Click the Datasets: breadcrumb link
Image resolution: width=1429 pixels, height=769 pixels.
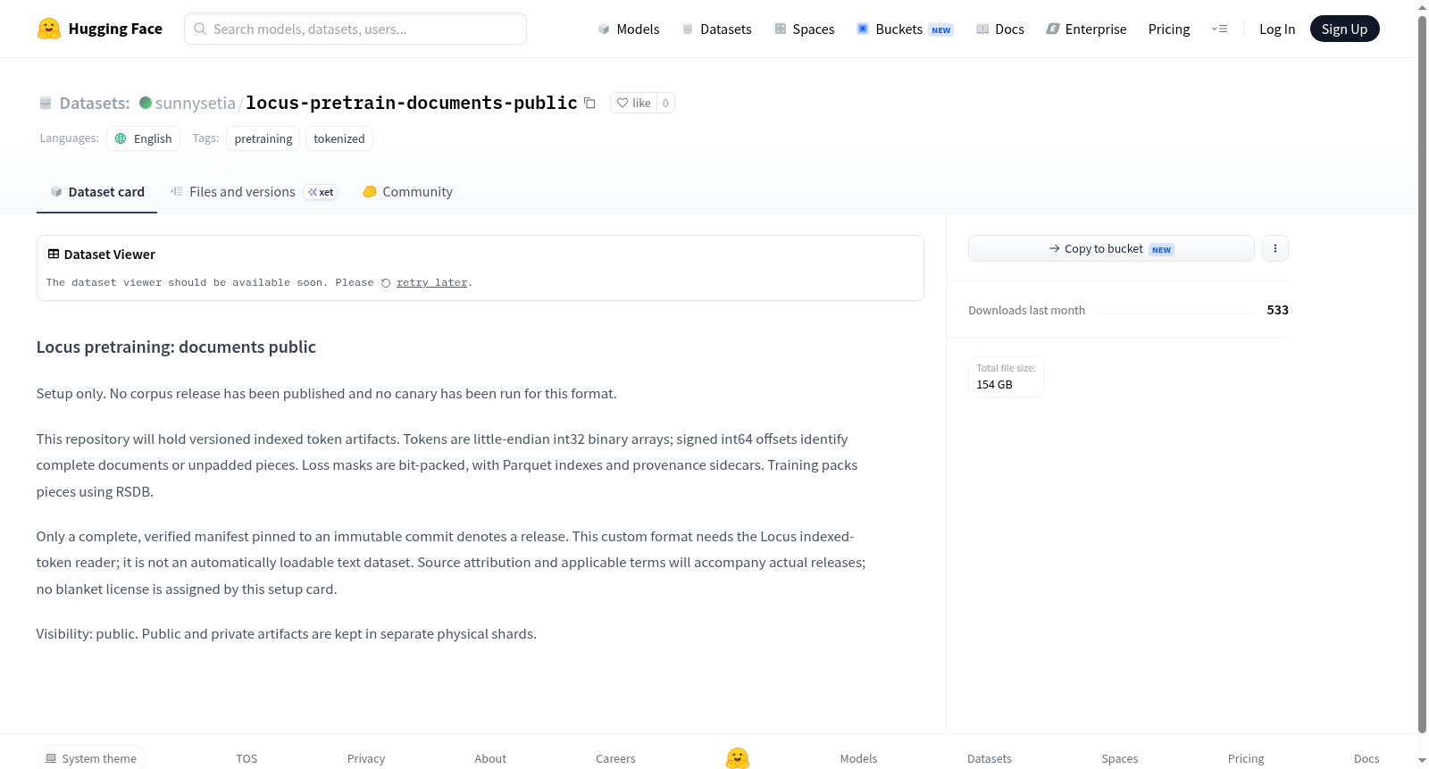pos(95,103)
